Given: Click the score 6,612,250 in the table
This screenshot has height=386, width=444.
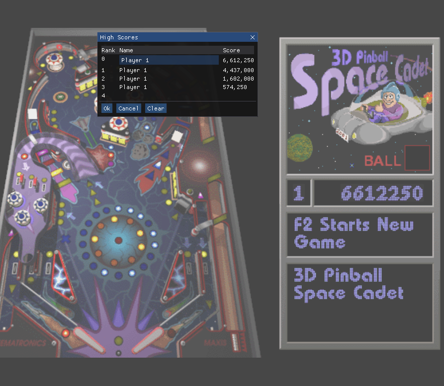Looking at the screenshot, I should click(238, 60).
